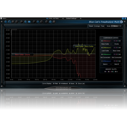Viewport: 127px width, 127px height.
Task: Click the three-dots toolbar icon
Action: pyautogui.click(x=17, y=22)
